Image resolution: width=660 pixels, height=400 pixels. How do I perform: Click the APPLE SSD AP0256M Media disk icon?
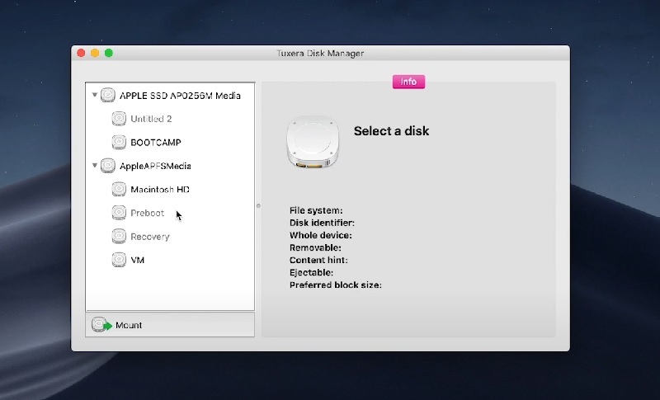click(108, 95)
